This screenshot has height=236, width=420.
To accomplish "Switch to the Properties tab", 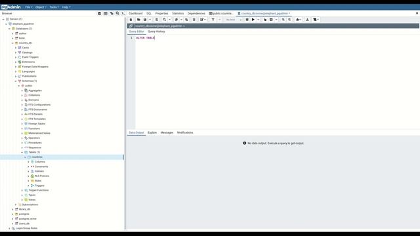I will click(161, 13).
